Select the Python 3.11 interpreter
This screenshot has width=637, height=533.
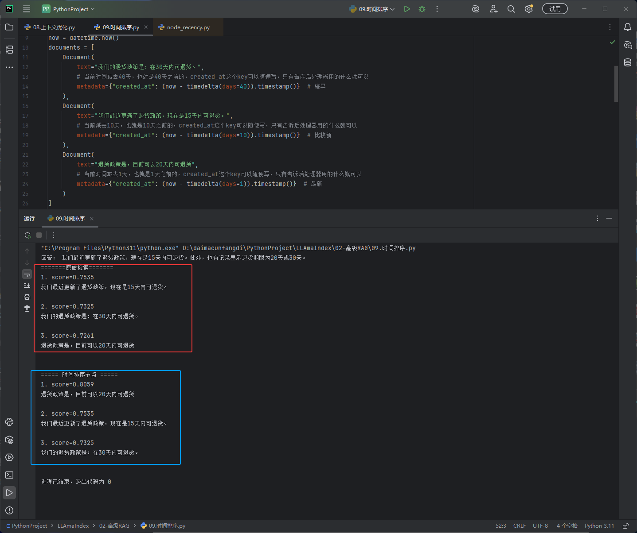(x=599, y=526)
